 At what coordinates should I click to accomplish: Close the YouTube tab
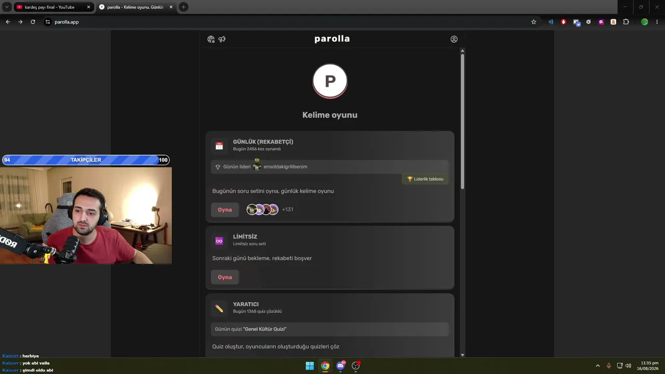click(x=88, y=7)
